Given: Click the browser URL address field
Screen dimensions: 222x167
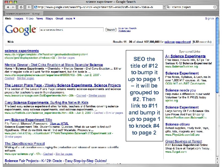Looking at the screenshot, I should tap(98, 7).
